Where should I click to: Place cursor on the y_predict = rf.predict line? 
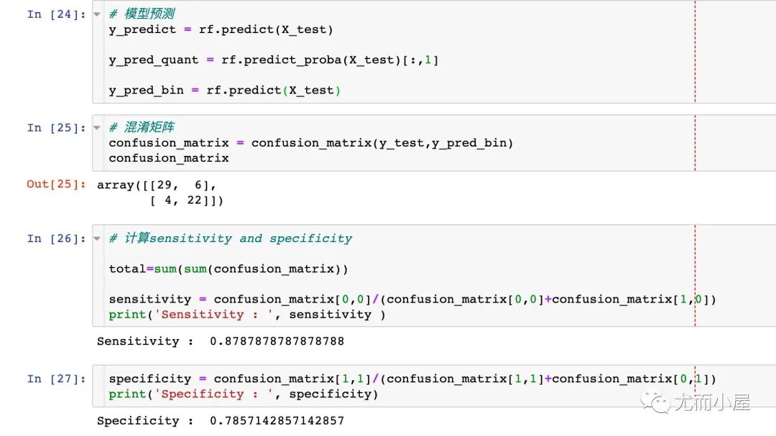(221, 29)
